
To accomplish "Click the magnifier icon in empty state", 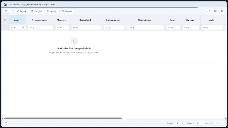I will click(74, 41).
